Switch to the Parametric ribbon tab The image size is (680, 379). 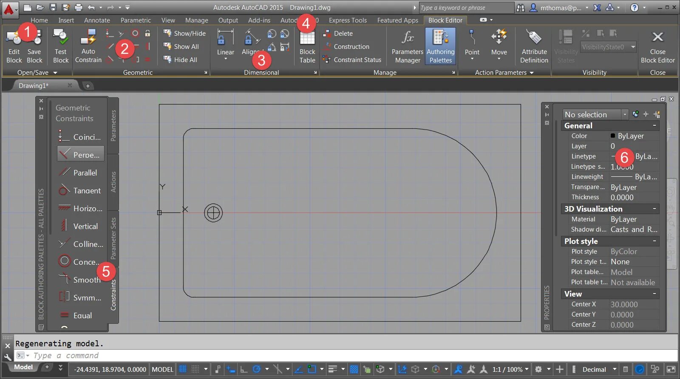point(136,20)
